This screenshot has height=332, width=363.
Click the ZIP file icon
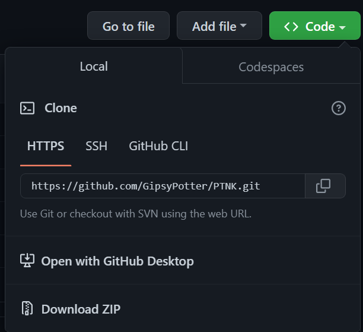pyautogui.click(x=27, y=308)
